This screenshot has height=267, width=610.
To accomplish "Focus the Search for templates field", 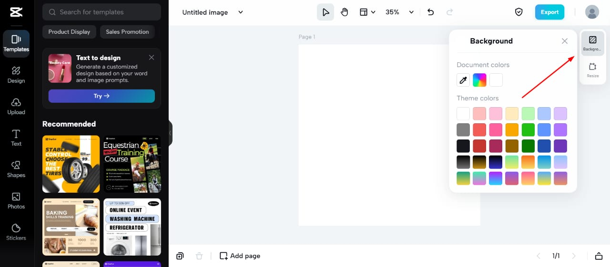I will click(102, 12).
